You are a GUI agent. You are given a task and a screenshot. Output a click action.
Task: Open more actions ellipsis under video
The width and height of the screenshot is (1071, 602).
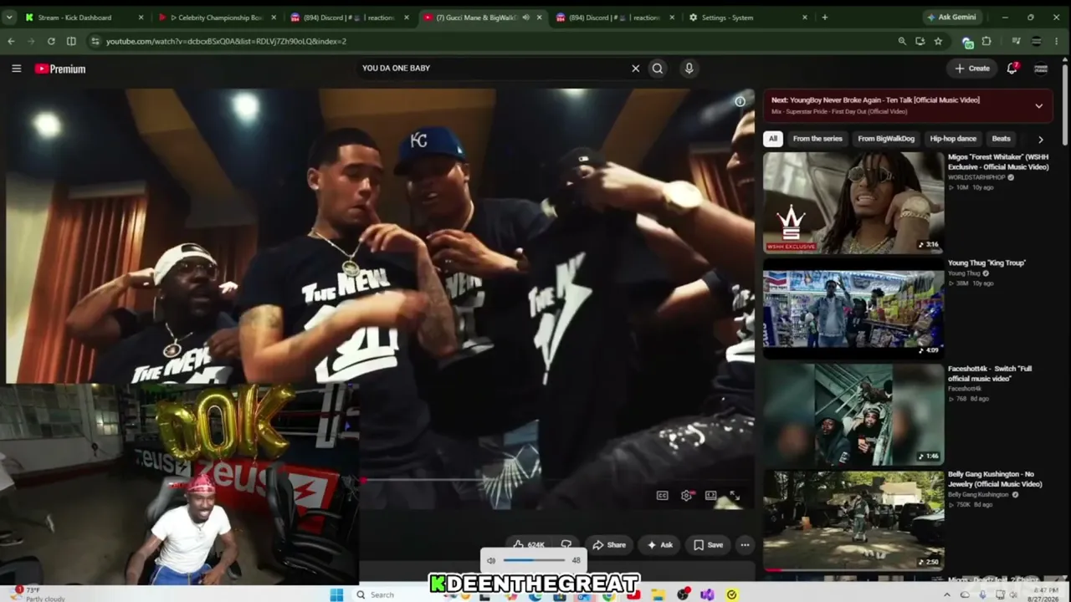[x=745, y=545]
